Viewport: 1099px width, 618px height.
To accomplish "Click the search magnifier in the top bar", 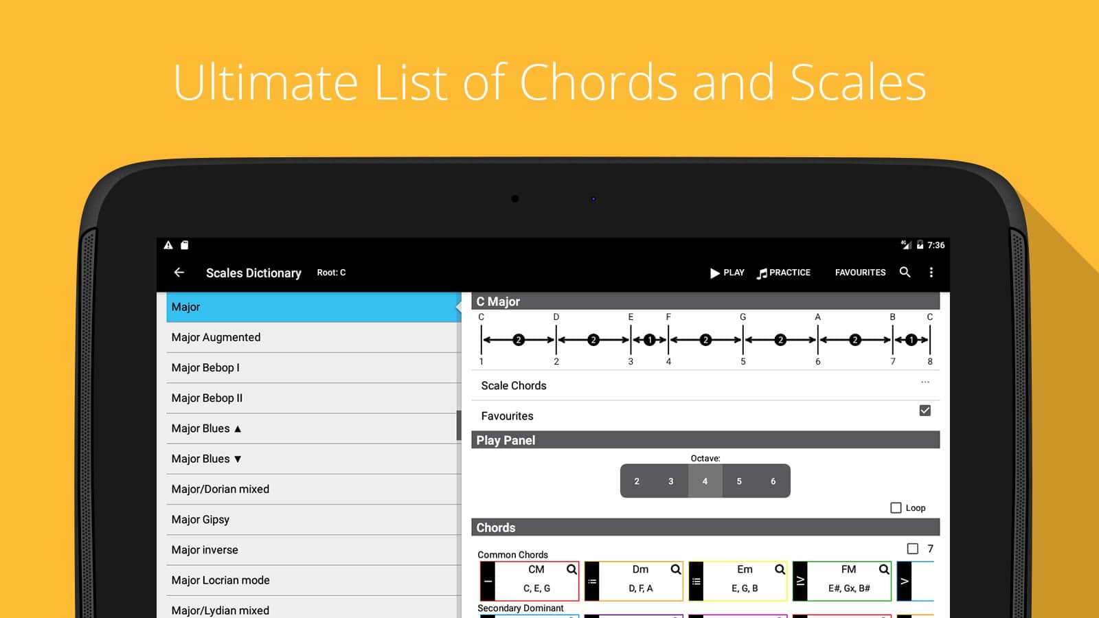I will tap(905, 273).
